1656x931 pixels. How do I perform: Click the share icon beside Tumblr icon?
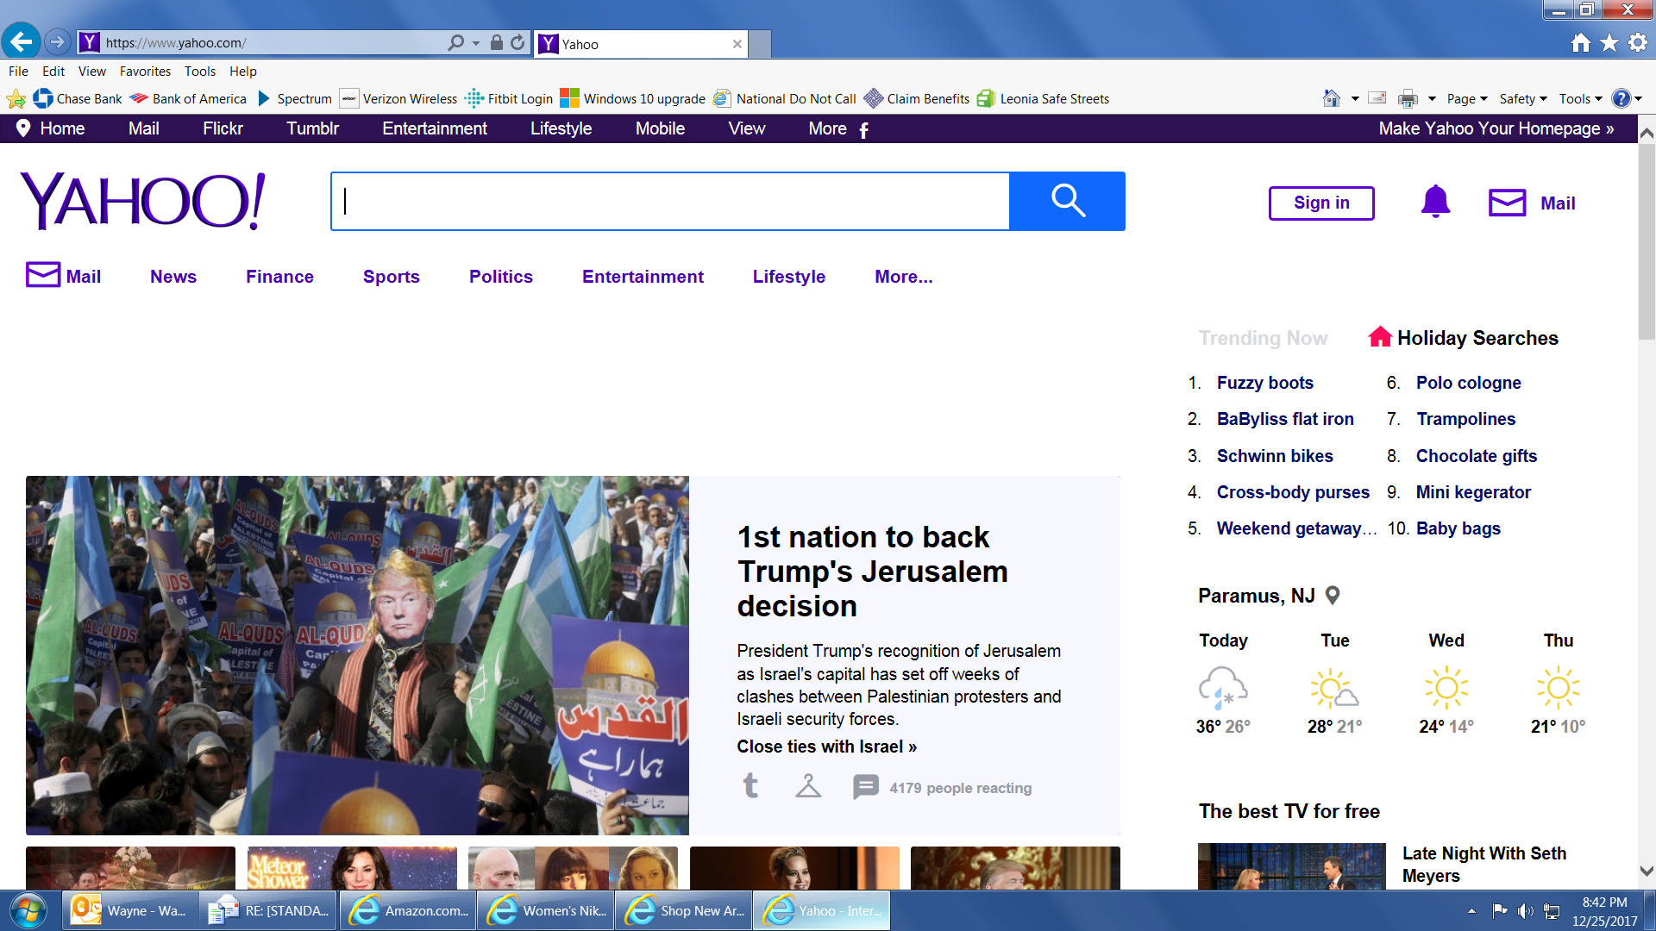[808, 786]
